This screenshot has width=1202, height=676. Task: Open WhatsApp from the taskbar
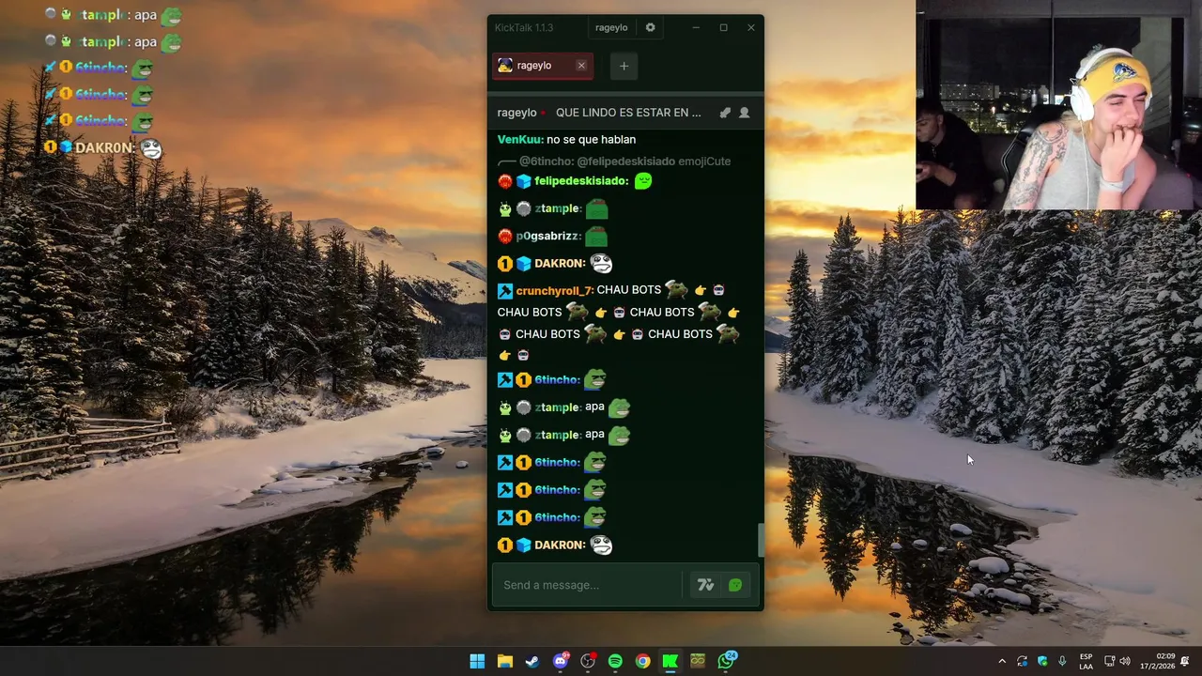[726, 661]
